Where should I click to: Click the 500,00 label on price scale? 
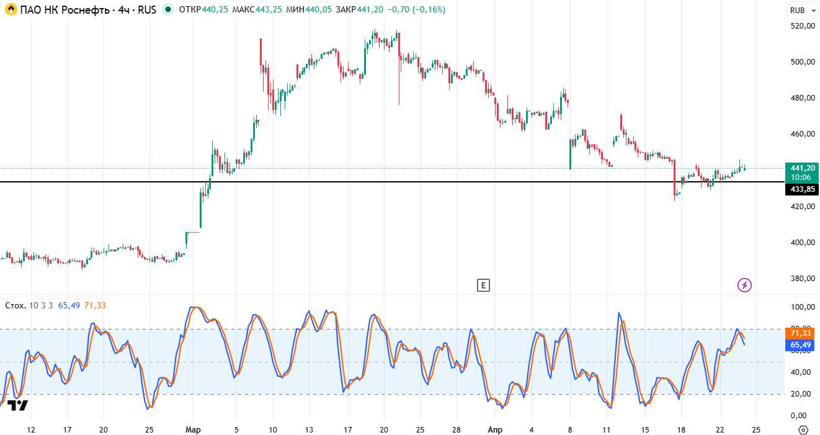click(x=801, y=62)
